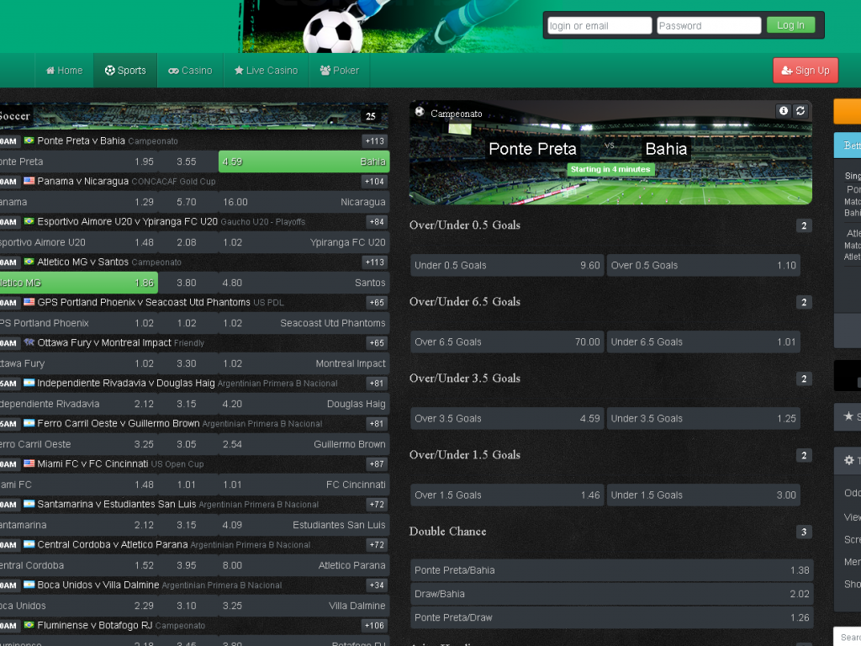Click Brazil flag next to Atletico MG v Santos

[29, 262]
